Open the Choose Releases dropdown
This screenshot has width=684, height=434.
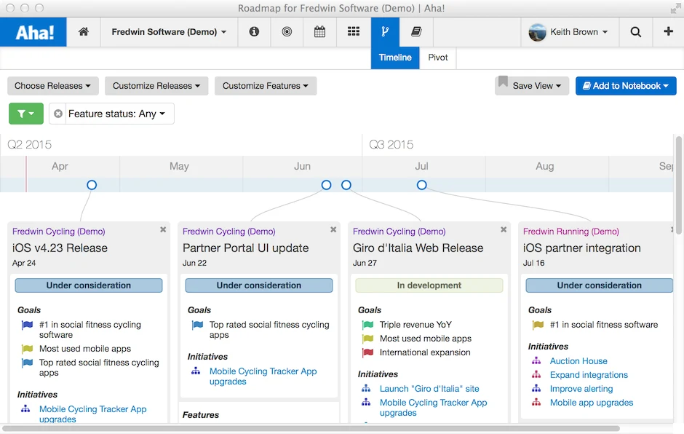53,86
